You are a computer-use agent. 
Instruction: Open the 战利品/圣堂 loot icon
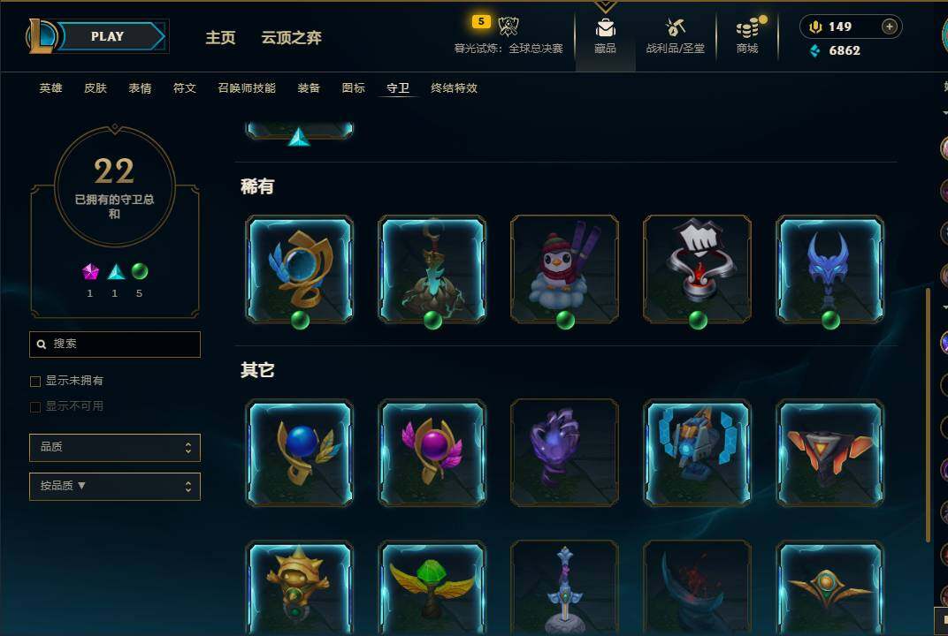point(676,27)
